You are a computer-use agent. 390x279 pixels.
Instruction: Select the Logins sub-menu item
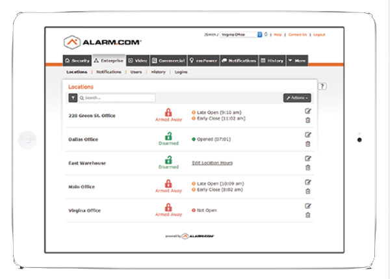[181, 72]
